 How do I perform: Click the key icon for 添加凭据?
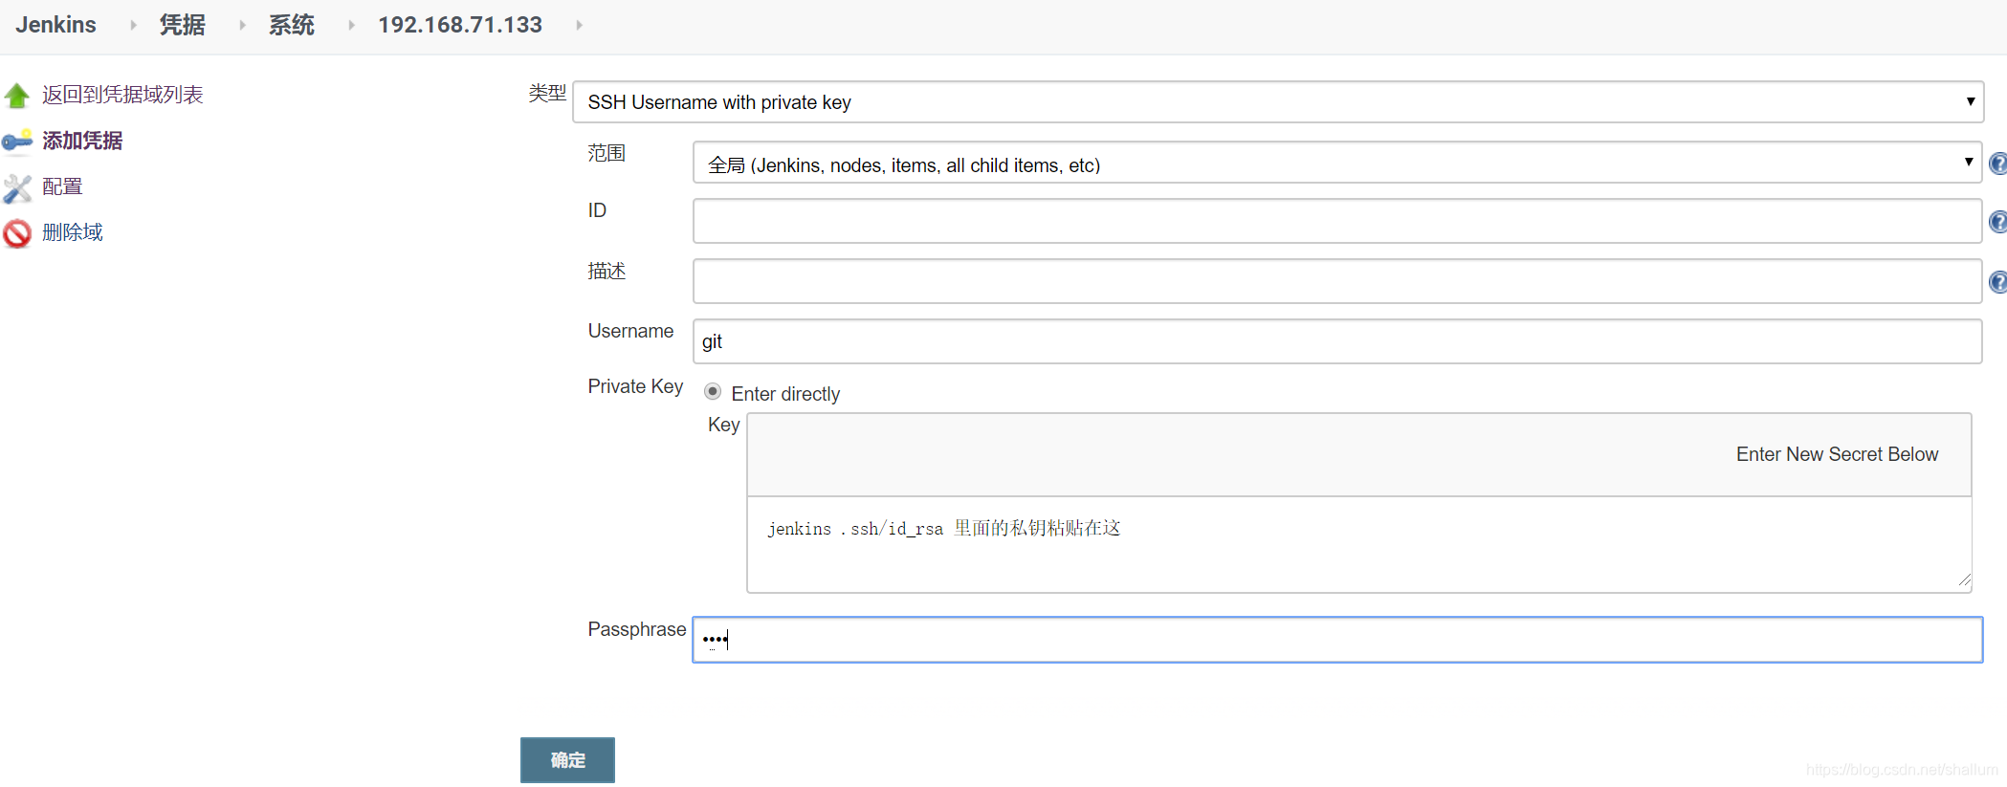pyautogui.click(x=17, y=142)
